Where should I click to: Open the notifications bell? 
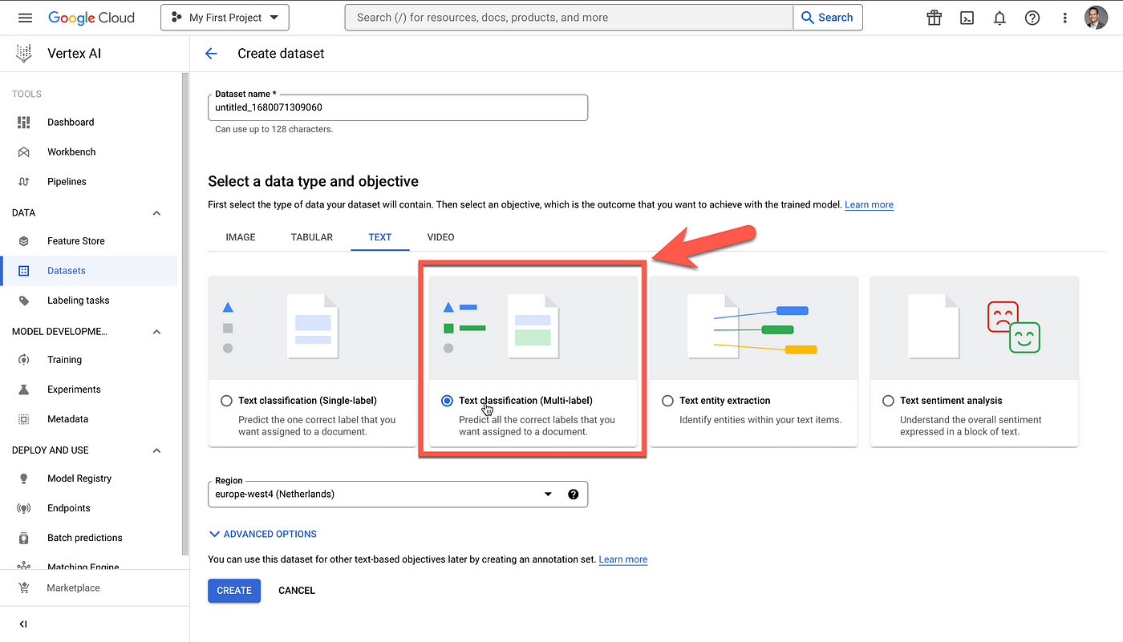point(999,17)
